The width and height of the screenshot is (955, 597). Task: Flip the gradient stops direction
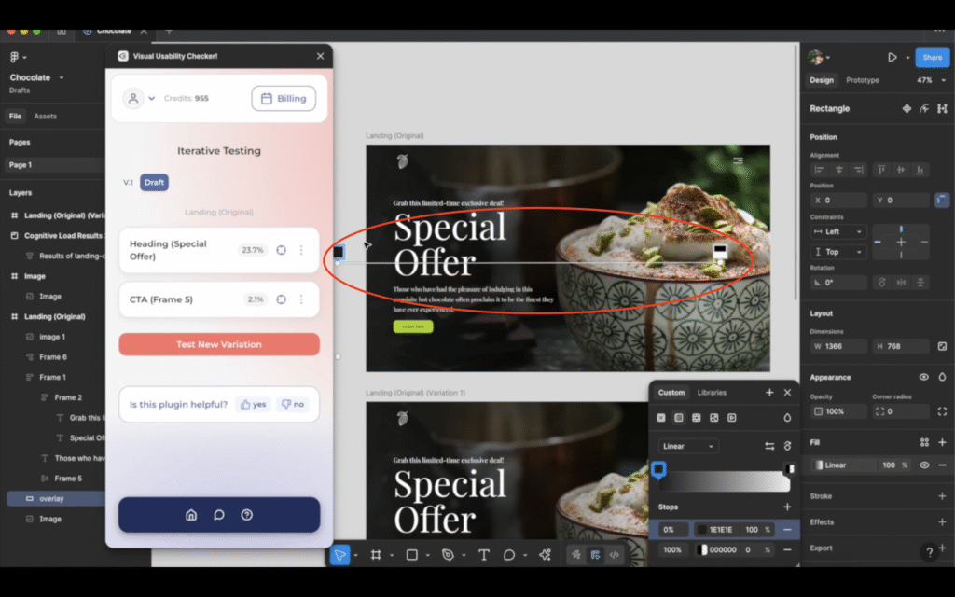coord(769,447)
